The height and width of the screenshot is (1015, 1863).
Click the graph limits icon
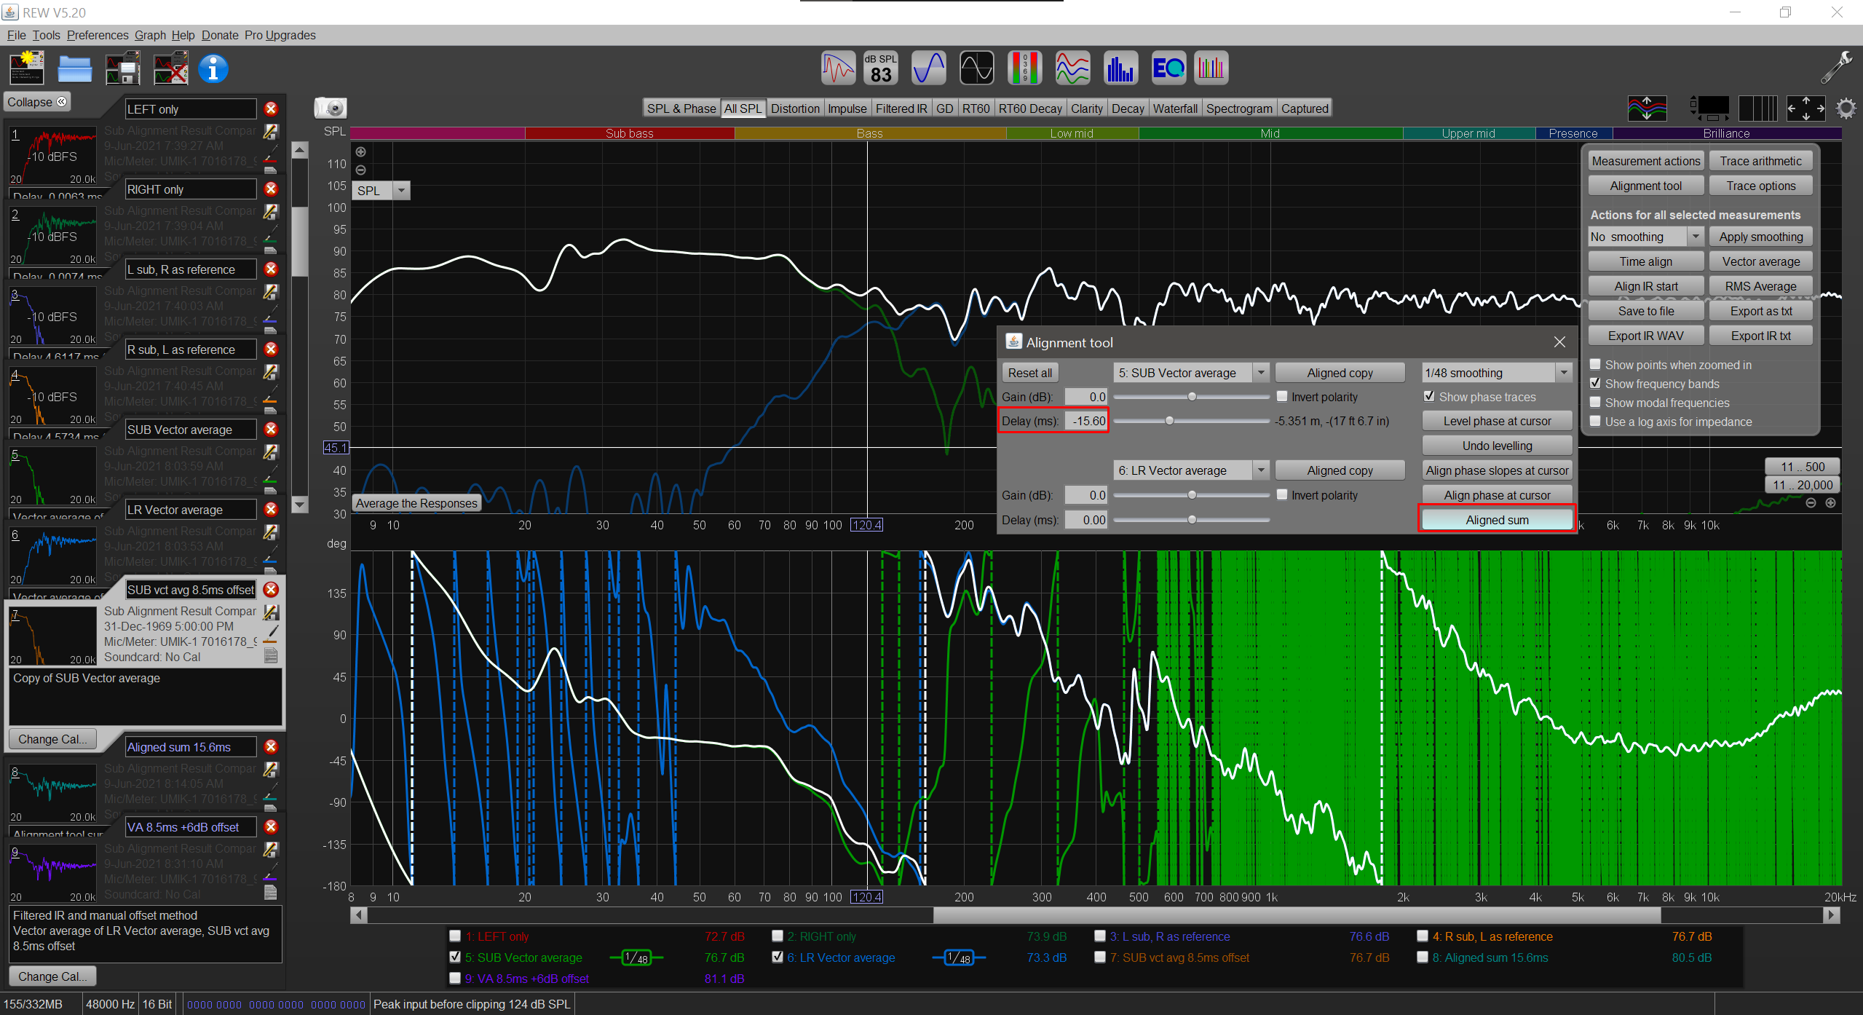1805,108
